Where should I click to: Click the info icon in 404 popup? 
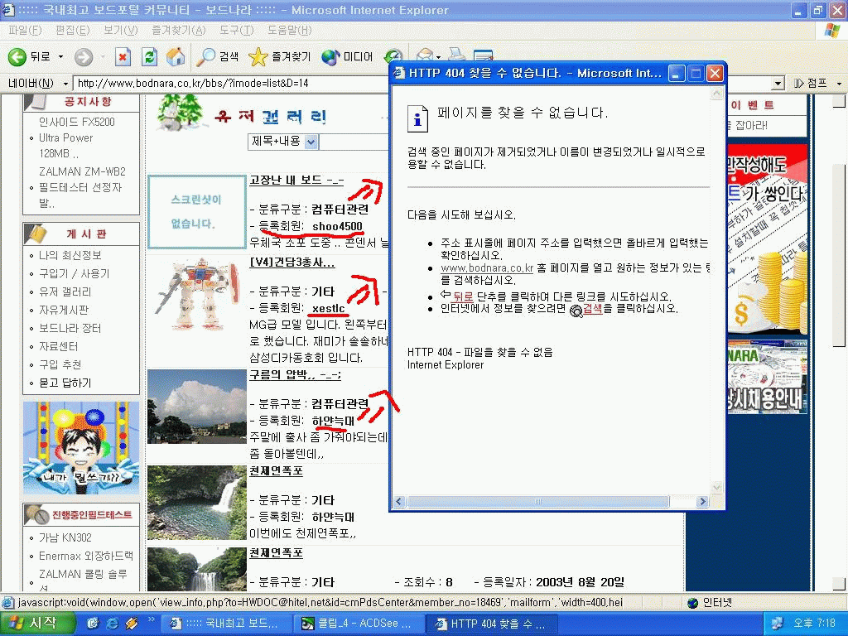coord(417,118)
